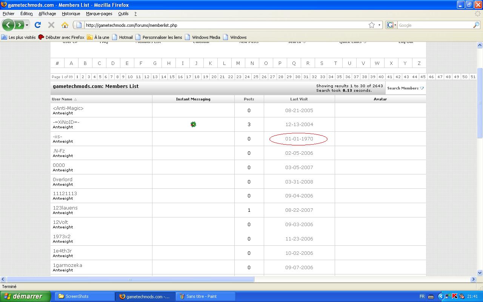Open the Édition menu
Image resolution: width=483 pixels, height=302 pixels.
26,14
